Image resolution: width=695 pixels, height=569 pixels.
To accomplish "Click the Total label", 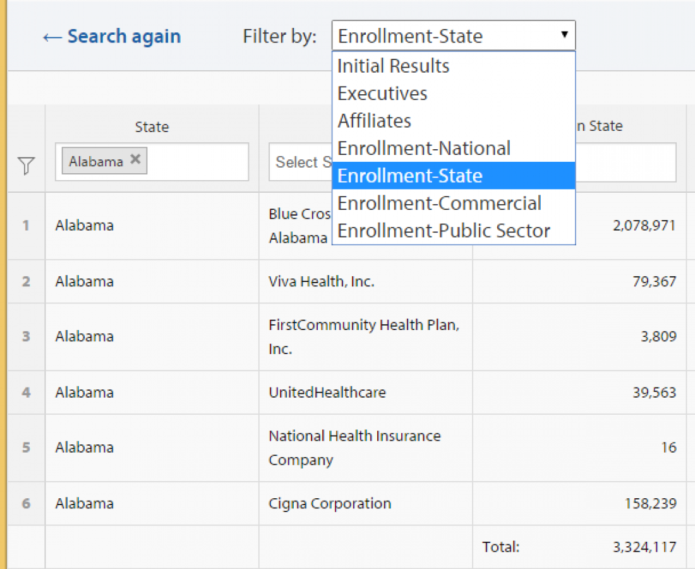I will [x=501, y=547].
